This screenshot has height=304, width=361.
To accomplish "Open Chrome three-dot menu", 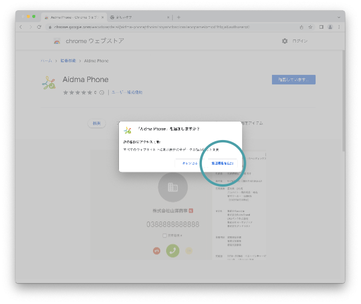I will click(x=339, y=27).
